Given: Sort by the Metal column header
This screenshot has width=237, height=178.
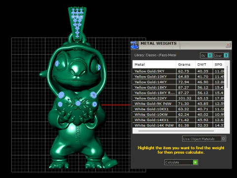Looking at the screenshot, I should [x=154, y=64].
